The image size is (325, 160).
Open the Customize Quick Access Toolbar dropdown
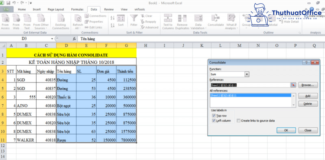click(31, 3)
